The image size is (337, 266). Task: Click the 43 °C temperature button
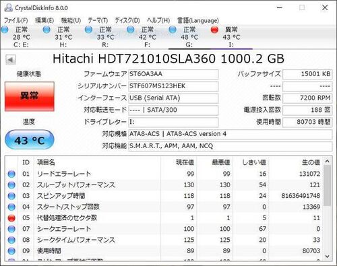pos(30,140)
